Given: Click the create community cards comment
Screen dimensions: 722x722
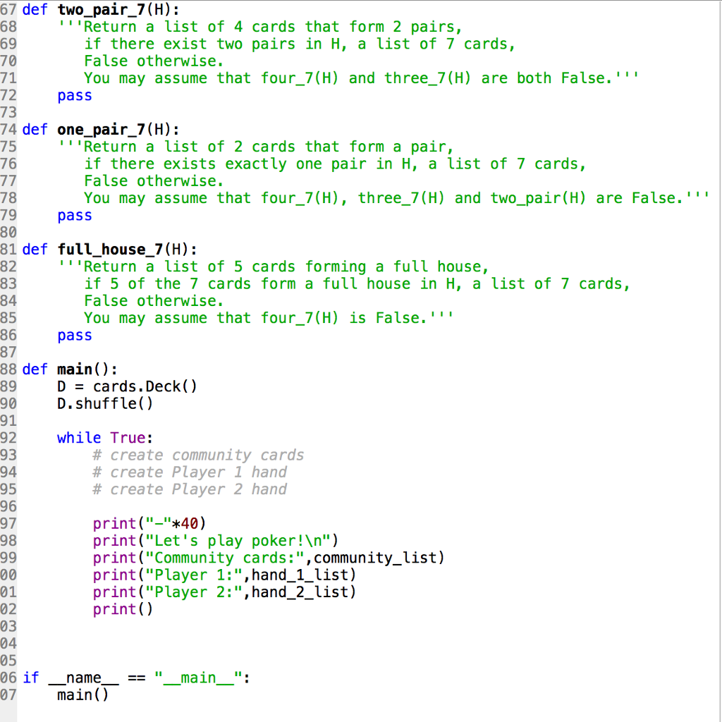Looking at the screenshot, I should 197,455.
